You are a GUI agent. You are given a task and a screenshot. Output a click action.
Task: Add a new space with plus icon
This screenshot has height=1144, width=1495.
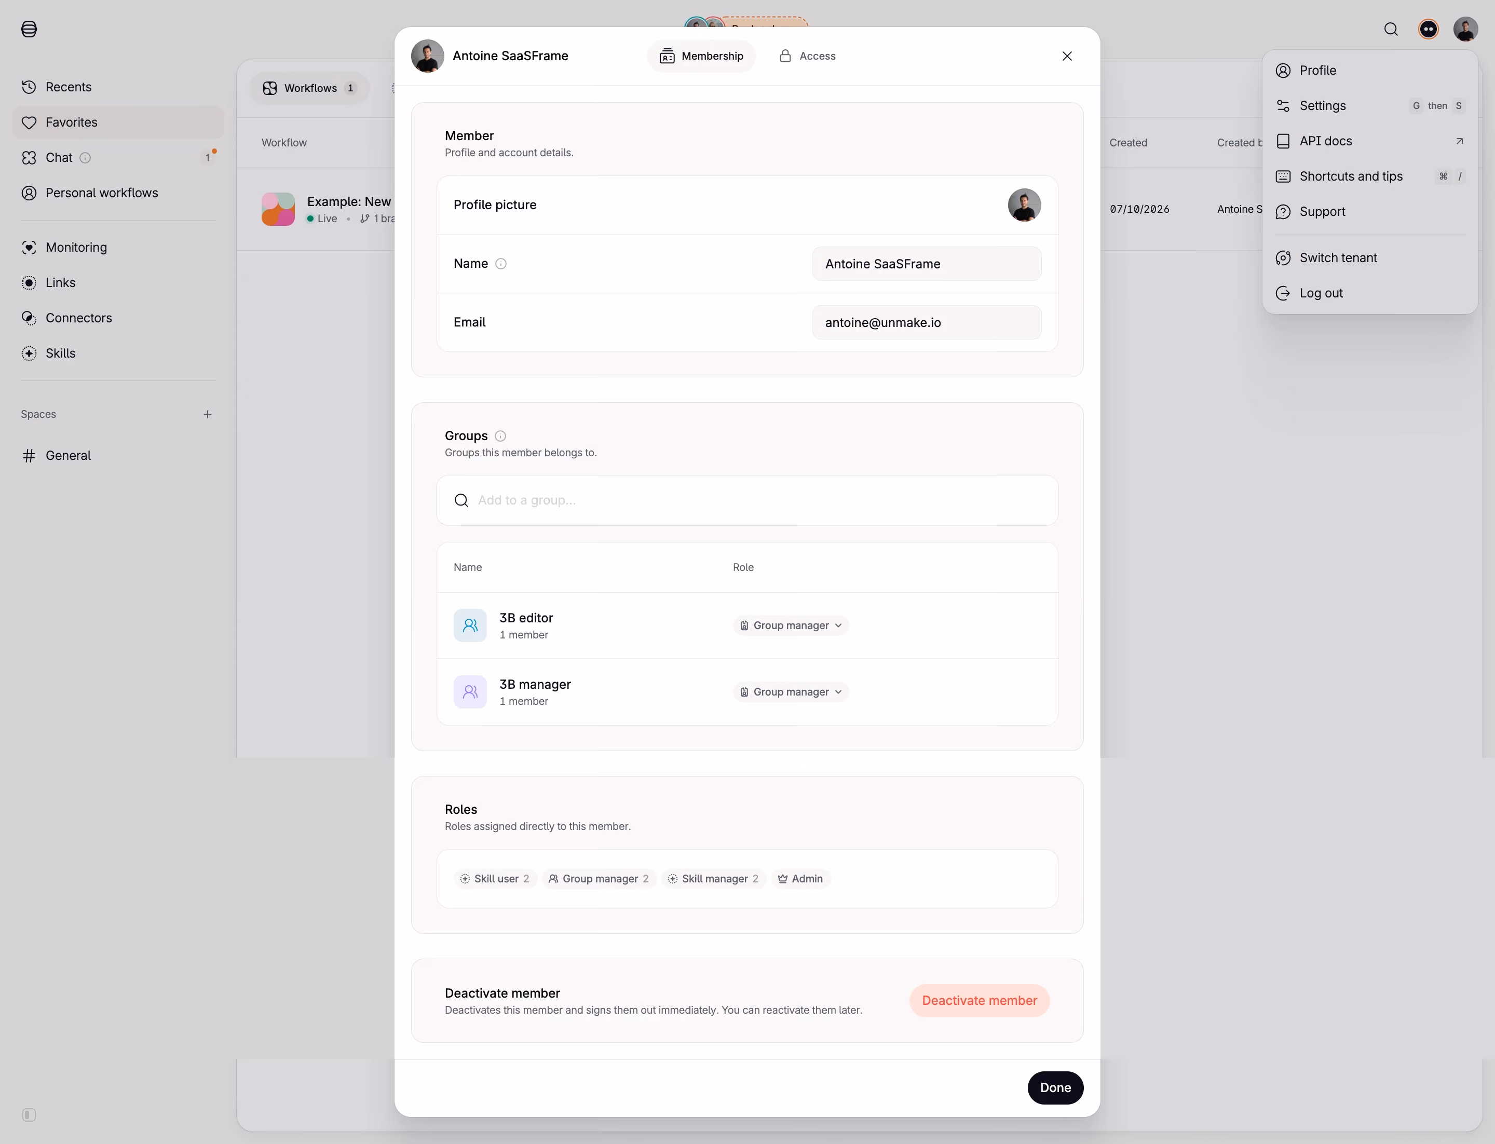tap(208, 415)
